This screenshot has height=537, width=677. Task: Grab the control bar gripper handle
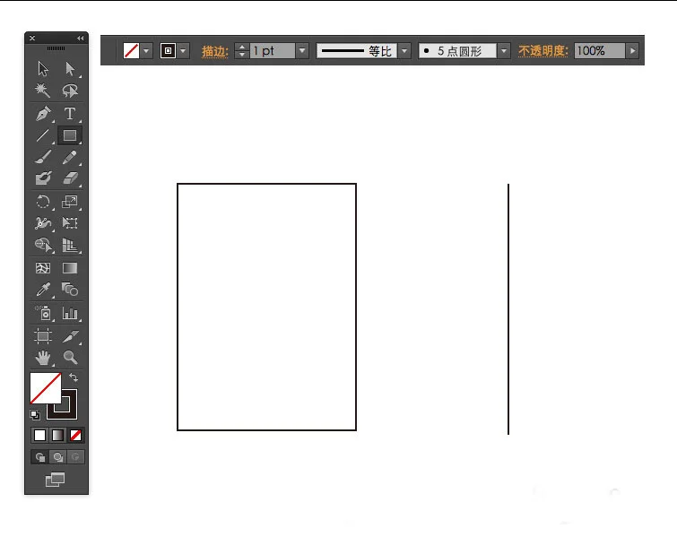115,50
